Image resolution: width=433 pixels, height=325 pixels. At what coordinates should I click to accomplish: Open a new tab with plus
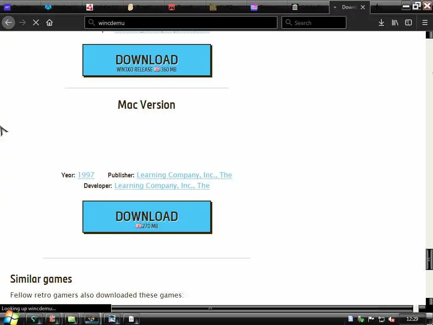378,7
